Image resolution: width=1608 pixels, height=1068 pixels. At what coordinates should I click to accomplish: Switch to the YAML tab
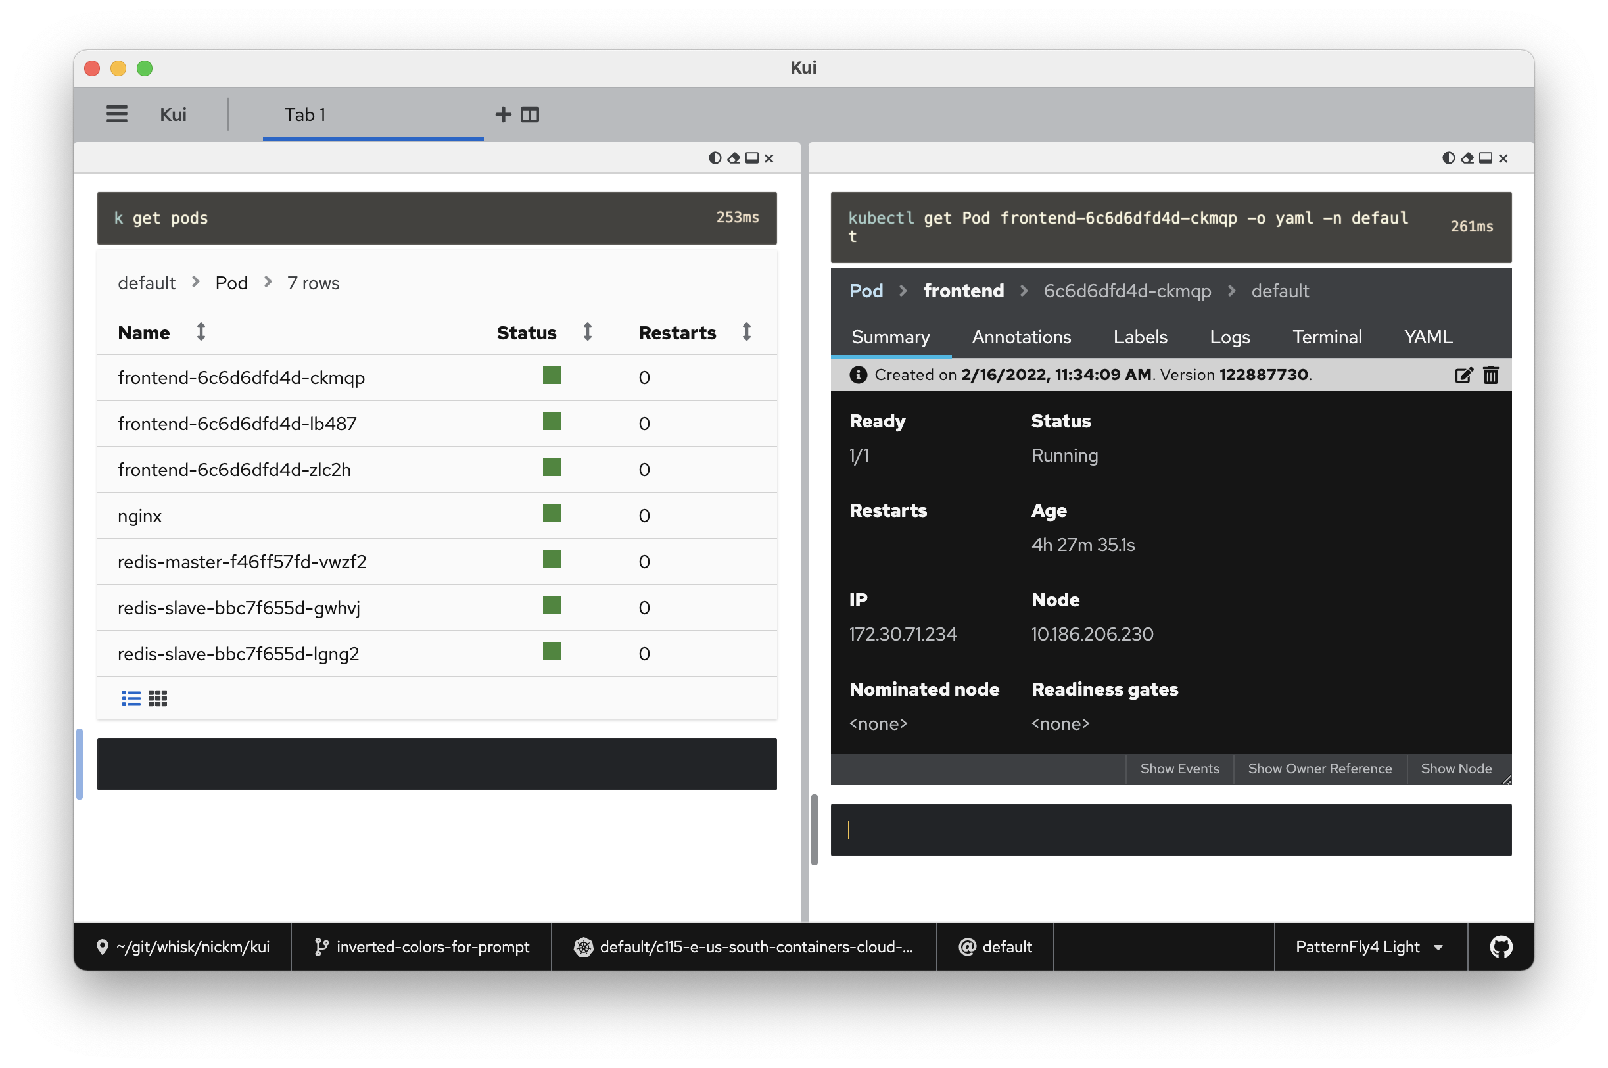point(1428,337)
